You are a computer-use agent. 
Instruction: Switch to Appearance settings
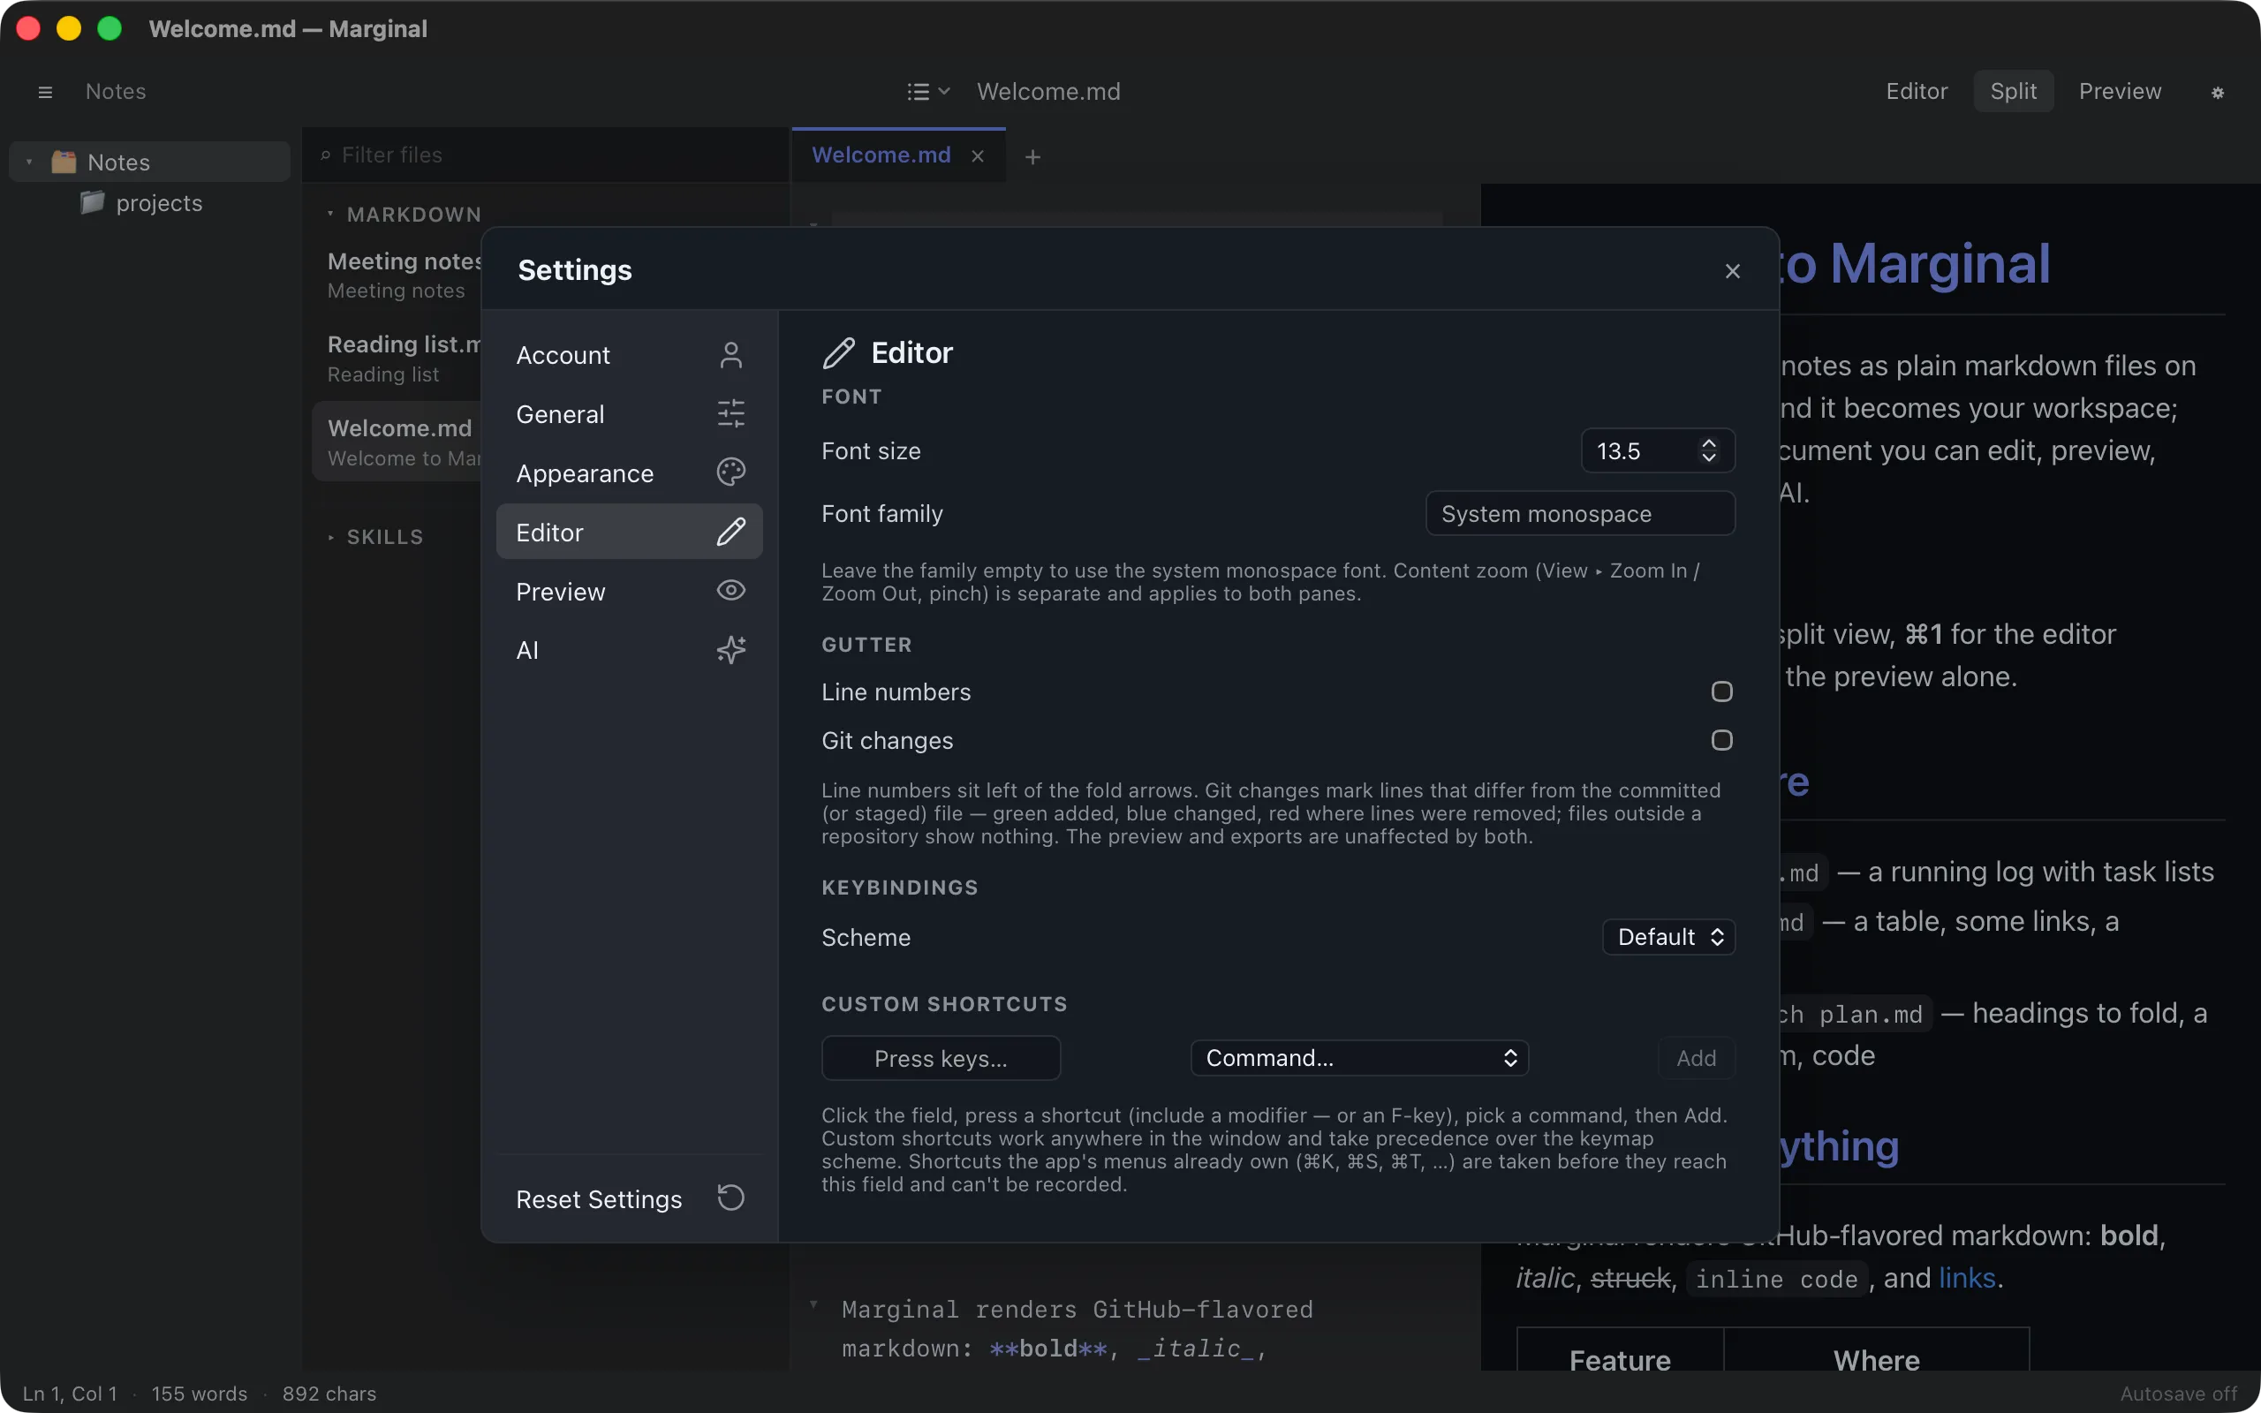pos(629,472)
